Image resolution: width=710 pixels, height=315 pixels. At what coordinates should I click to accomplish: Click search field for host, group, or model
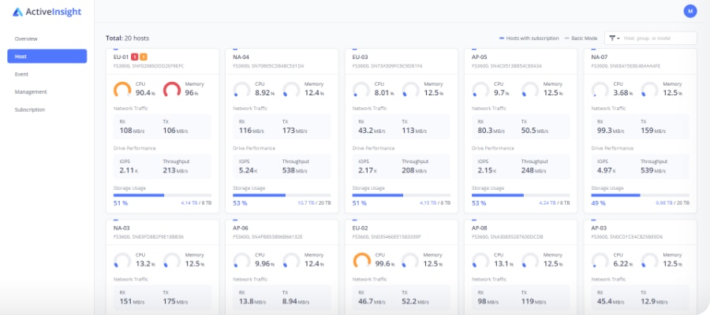[658, 38]
